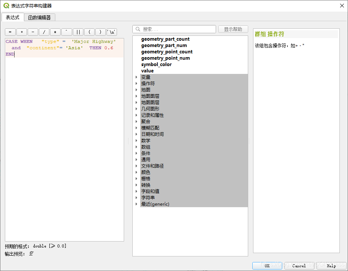Expand the 几何图形 group
The image size is (348, 271).
136,109
